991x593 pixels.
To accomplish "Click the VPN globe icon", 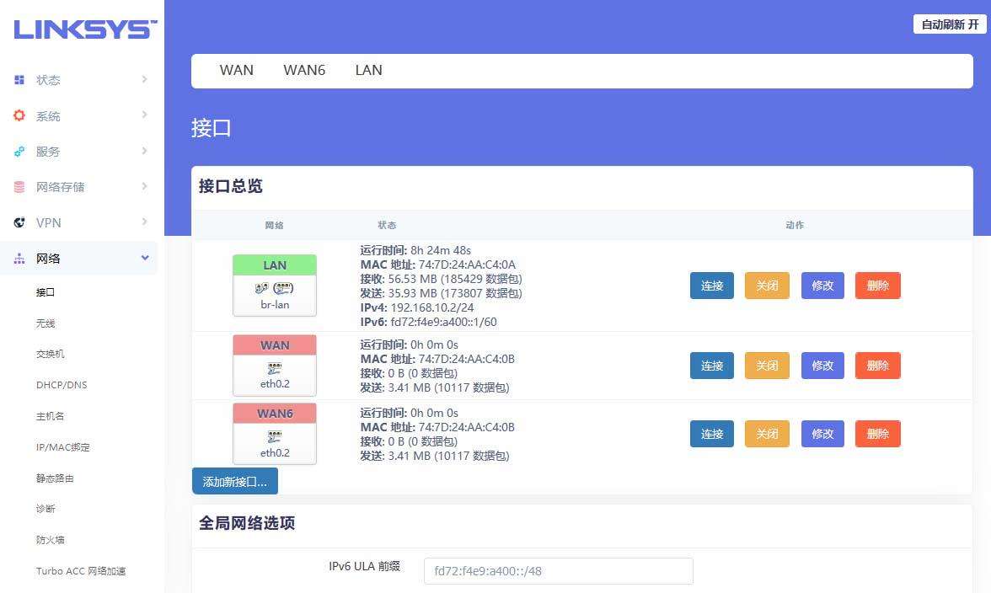I will tap(19, 222).
